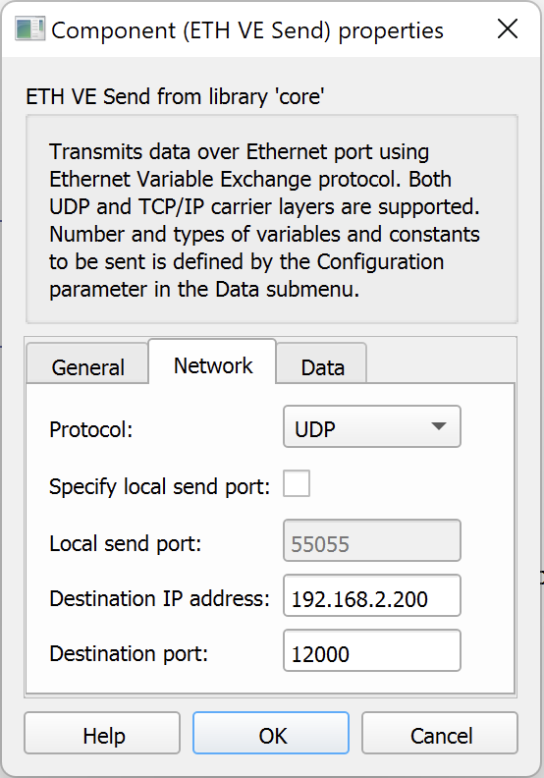Click the 'ETH VE Send from library' heading
The image size is (544, 778).
tap(175, 96)
